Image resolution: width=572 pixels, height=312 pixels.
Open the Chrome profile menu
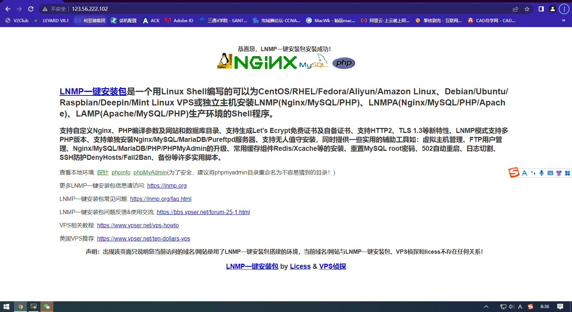click(x=553, y=9)
